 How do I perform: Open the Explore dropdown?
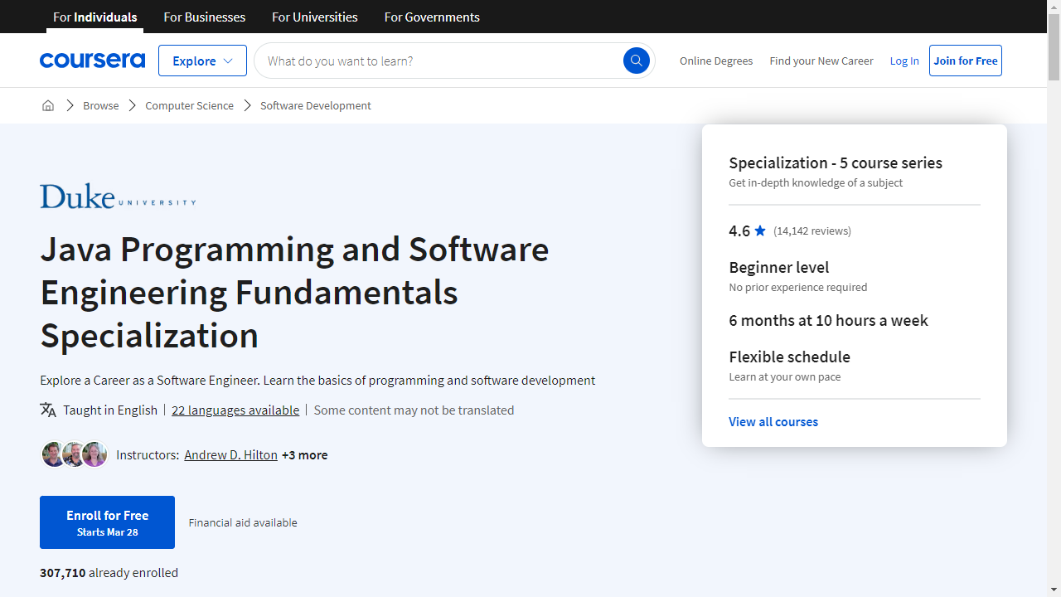(202, 61)
